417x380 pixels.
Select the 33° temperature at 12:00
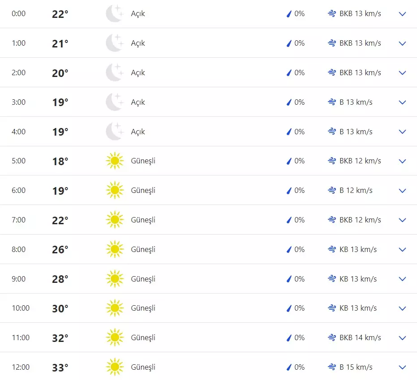tap(60, 367)
